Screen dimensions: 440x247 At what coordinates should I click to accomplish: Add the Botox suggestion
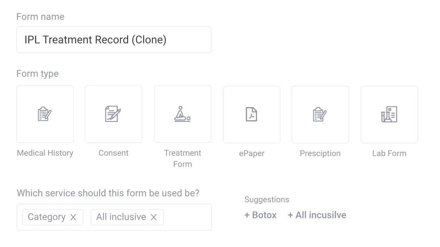(261, 215)
